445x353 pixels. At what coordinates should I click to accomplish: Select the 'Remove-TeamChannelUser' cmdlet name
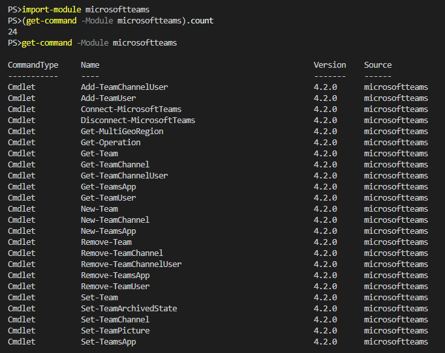[x=131, y=264]
